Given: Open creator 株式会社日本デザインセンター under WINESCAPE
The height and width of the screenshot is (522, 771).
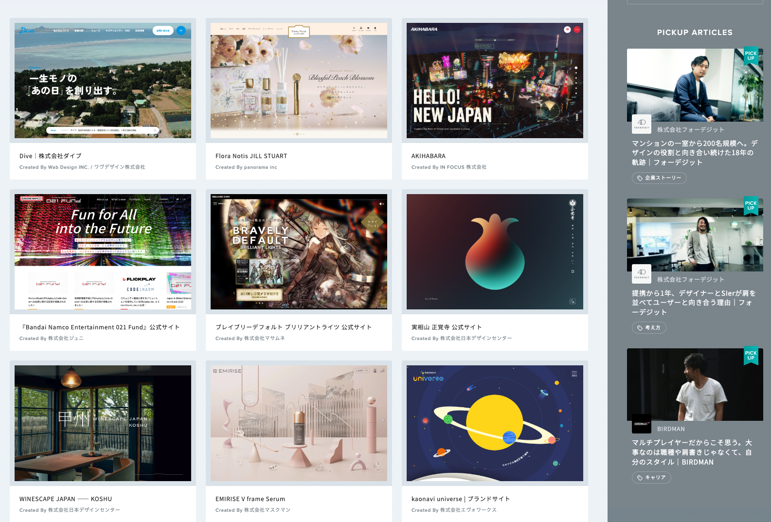Looking at the screenshot, I should click(x=84, y=510).
